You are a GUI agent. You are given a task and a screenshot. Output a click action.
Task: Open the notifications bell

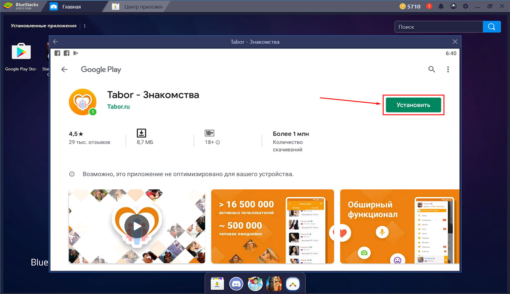(441, 6)
